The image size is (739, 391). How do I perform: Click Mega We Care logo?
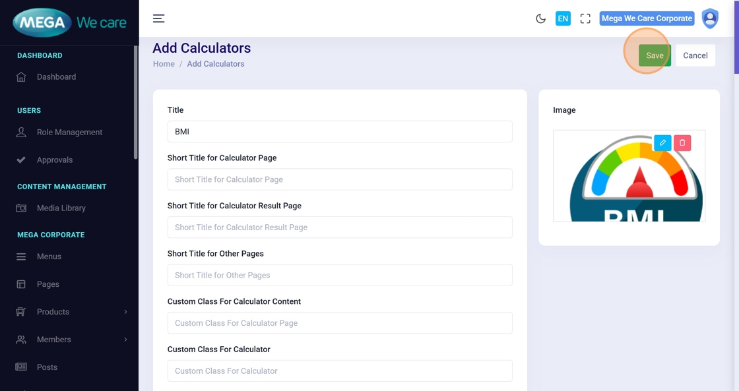[69, 23]
